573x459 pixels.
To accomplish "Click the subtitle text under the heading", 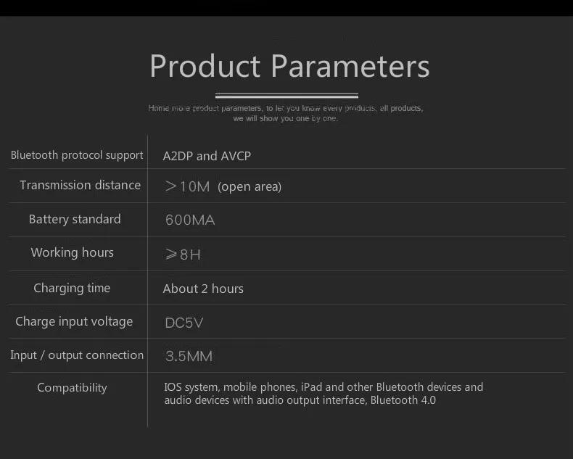I will (x=286, y=113).
